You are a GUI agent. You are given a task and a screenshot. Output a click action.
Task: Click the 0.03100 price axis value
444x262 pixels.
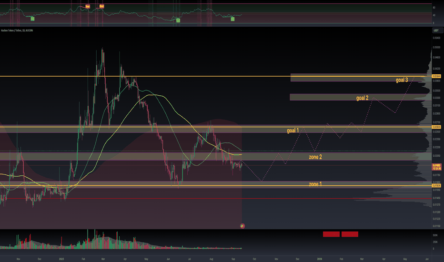tap(436, 105)
